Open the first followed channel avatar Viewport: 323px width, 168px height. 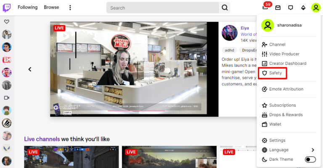7,34
